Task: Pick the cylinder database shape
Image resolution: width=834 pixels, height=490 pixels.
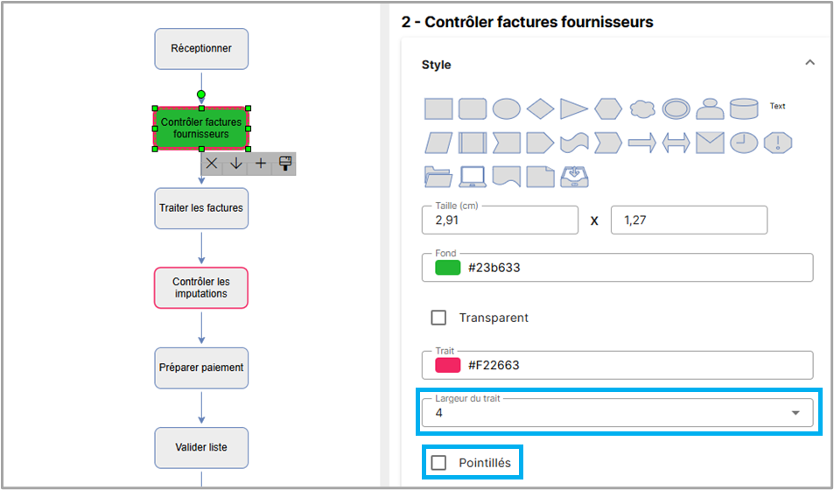Action: click(x=743, y=108)
